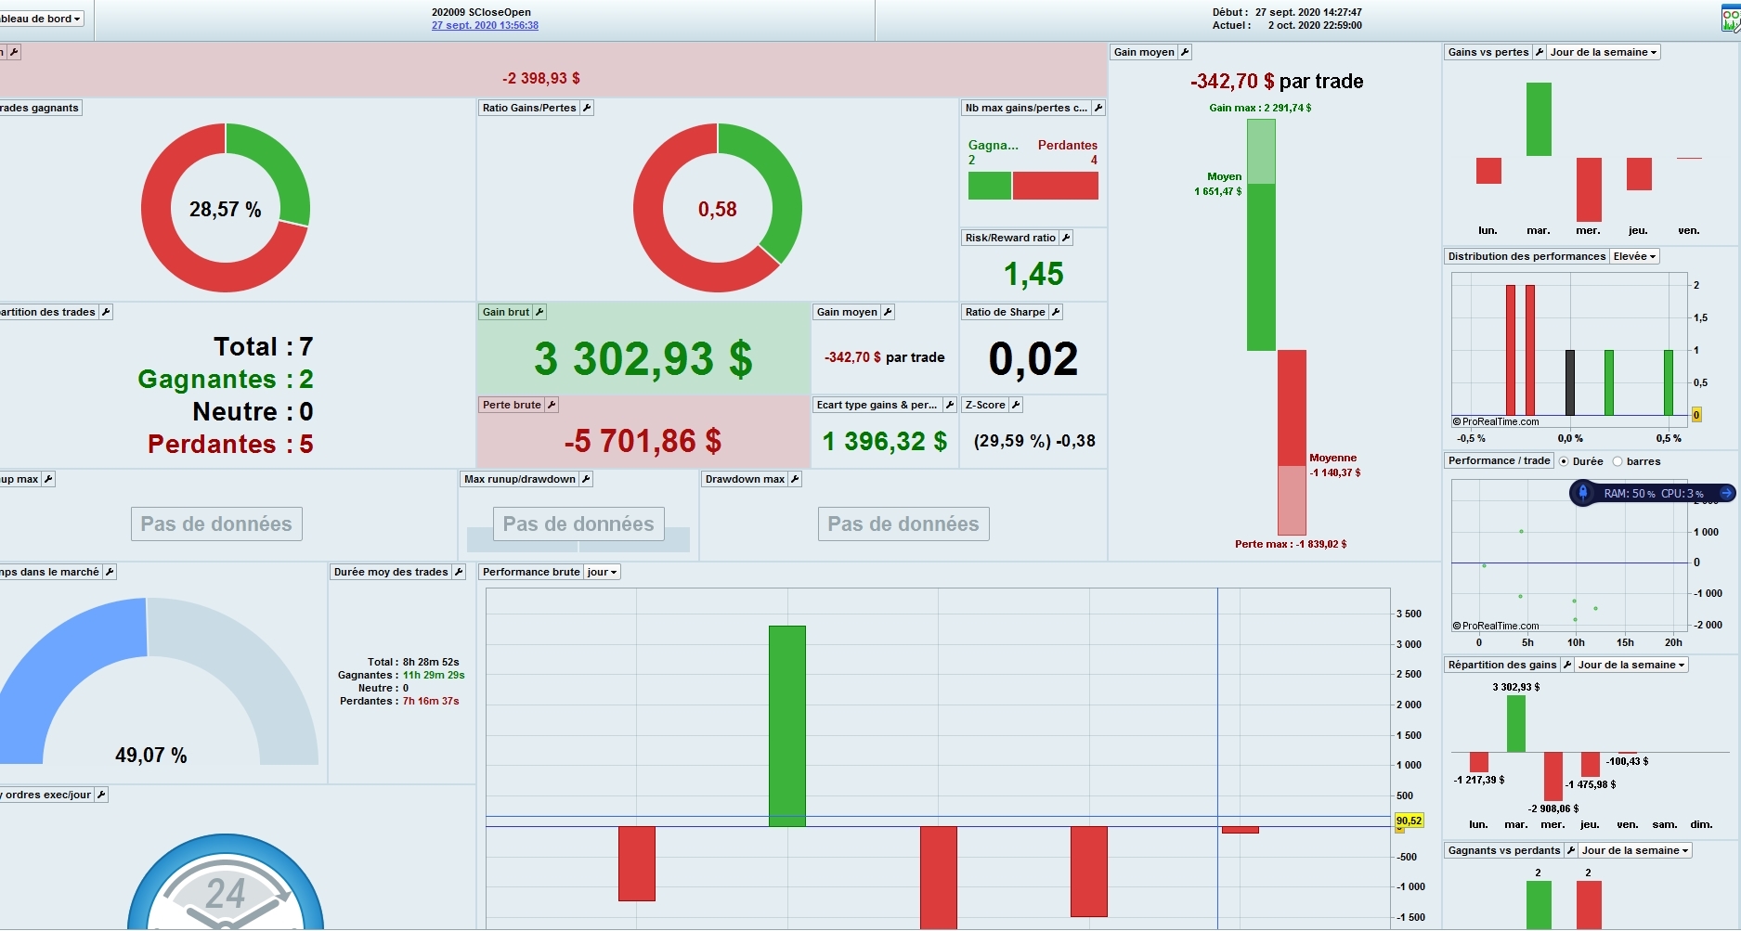The height and width of the screenshot is (931, 1741).
Task: Click 'Pas de données' under Drawdown max
Action: (903, 524)
